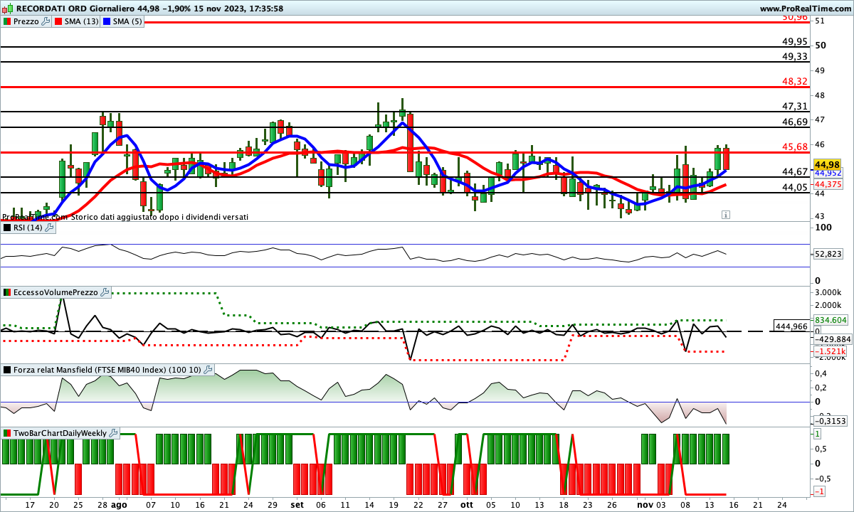Click the horizontal line label 49,33
The image size is (854, 512).
coord(795,56)
